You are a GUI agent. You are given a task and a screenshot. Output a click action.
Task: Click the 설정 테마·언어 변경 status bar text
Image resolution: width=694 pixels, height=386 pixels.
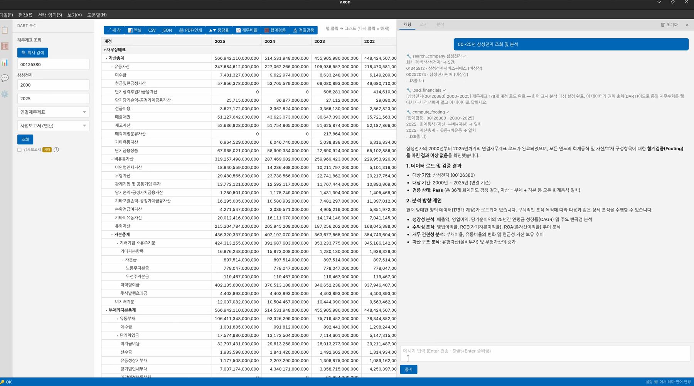coord(668,382)
